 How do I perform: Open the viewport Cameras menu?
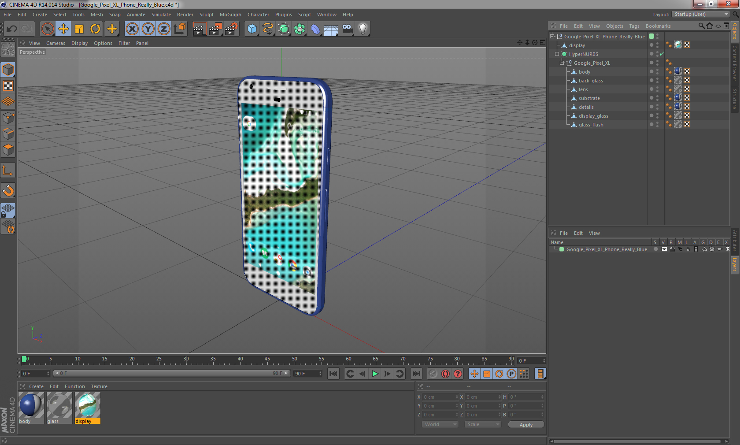click(55, 43)
